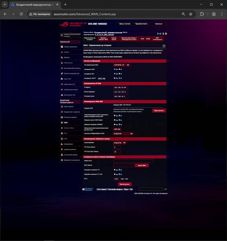Open the Network (Мережа) sidebar icon
This screenshot has height=241, width=227.
(x=62, y=57)
